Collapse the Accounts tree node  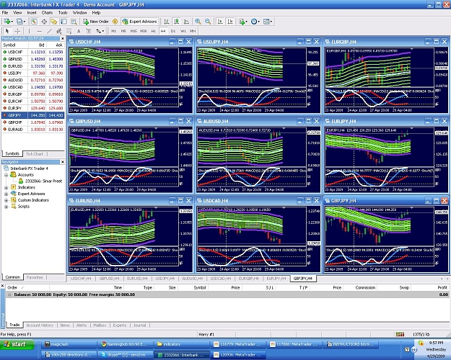[x=6, y=175]
